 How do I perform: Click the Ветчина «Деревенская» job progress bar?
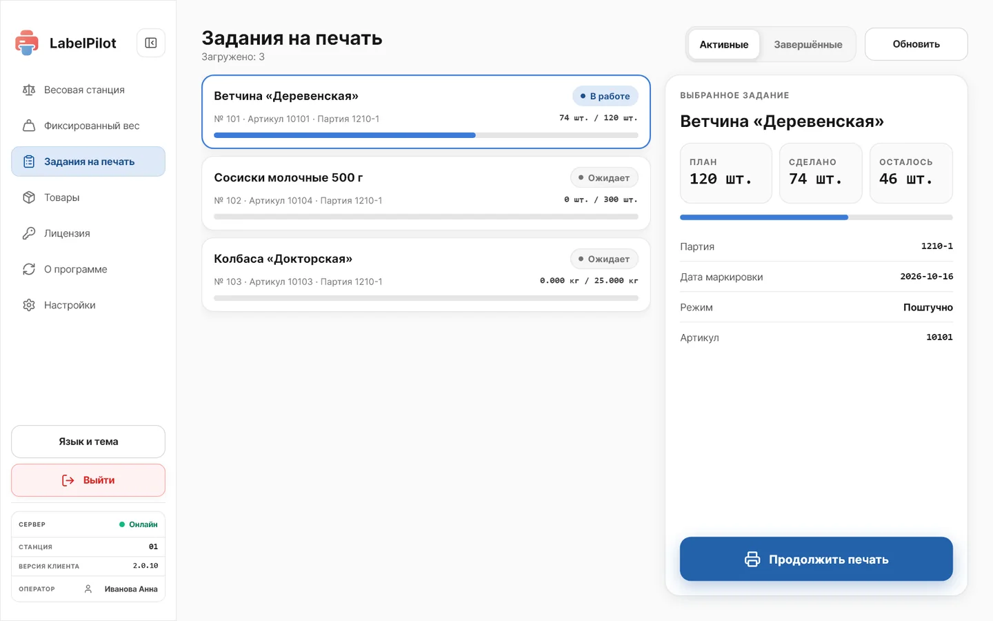pos(426,135)
